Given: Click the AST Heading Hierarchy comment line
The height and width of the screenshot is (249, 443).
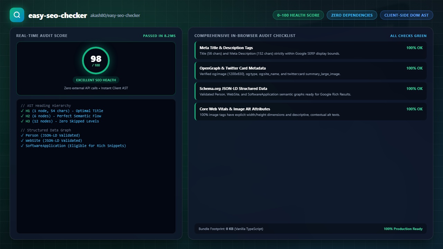Looking at the screenshot, I should [46, 106].
